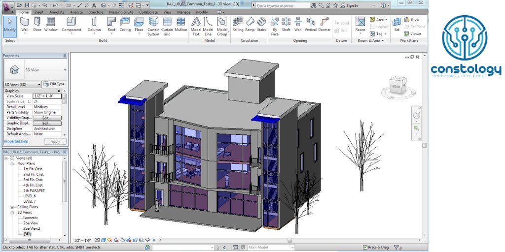This screenshot has width=505, height=252.
Task: Open the Collaborate ribbon tab
Action: point(148,12)
